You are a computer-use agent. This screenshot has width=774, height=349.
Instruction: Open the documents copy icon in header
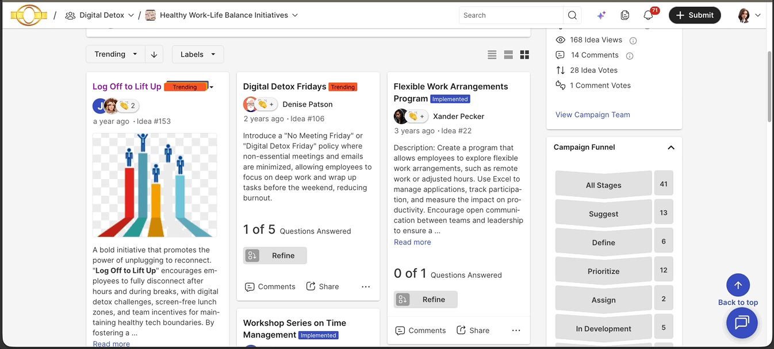(x=625, y=15)
